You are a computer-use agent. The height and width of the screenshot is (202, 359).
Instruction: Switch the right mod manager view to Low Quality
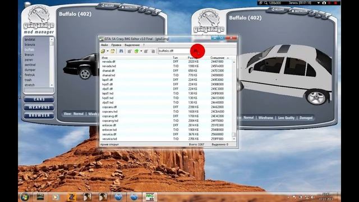286,118
